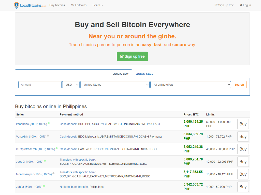Click limits 10,000 - 22,095 PHP
Screen dimensions: 261x195
pos(219,162)
